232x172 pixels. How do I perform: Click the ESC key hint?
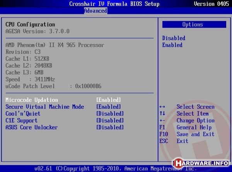(x=164, y=141)
